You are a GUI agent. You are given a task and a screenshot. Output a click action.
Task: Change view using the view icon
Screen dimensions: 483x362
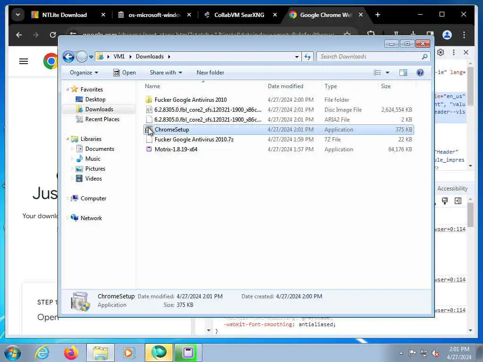point(377,73)
